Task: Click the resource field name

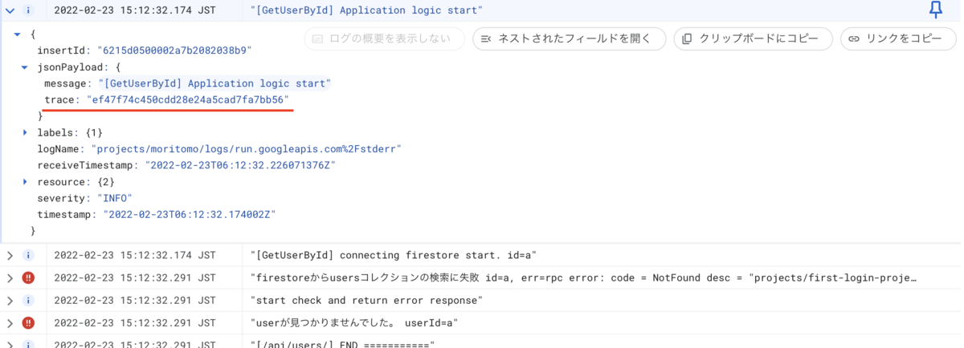Action: 63,182
